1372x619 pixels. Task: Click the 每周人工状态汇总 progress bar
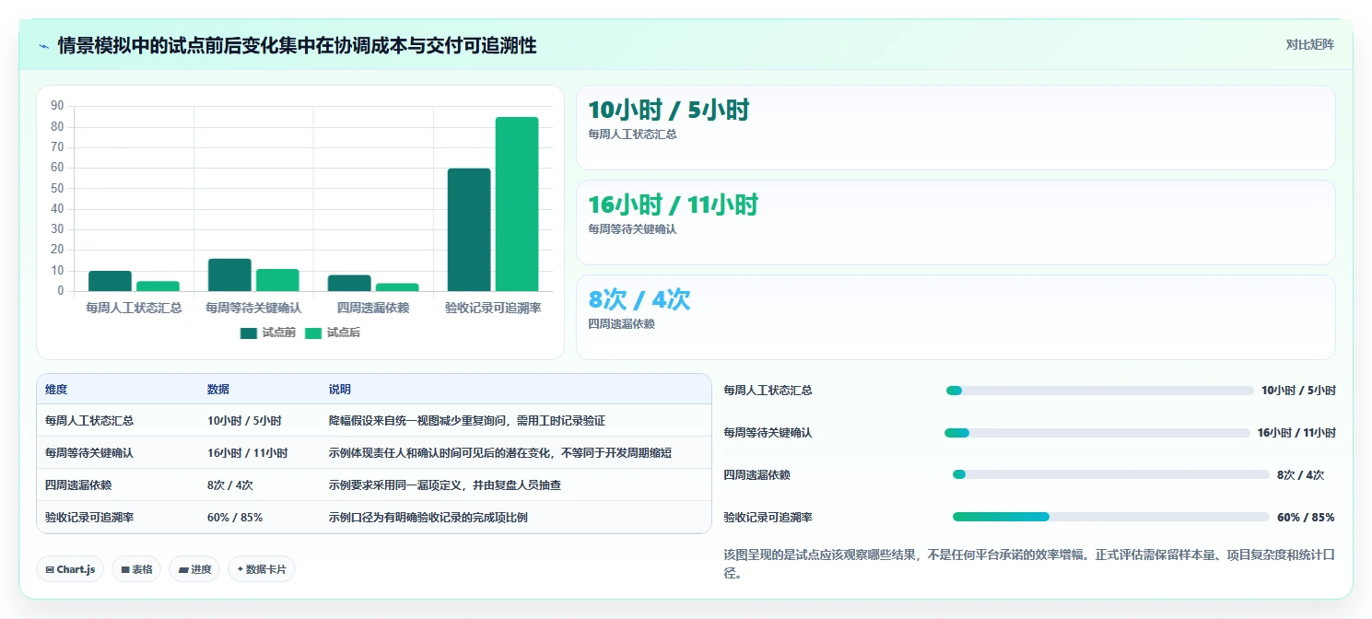click(1100, 391)
